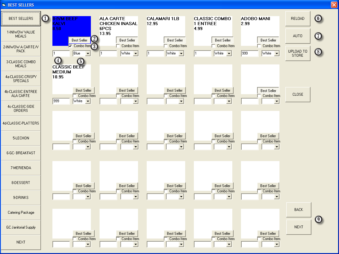This screenshot has height=254, width=339.
Task: Click order field under 8-IVM BEEF KALVI
Action: [x=61, y=53]
